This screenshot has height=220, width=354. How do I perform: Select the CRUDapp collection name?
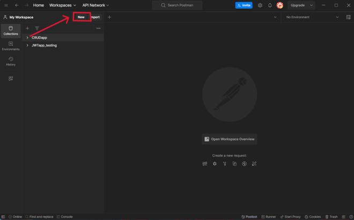(x=39, y=37)
